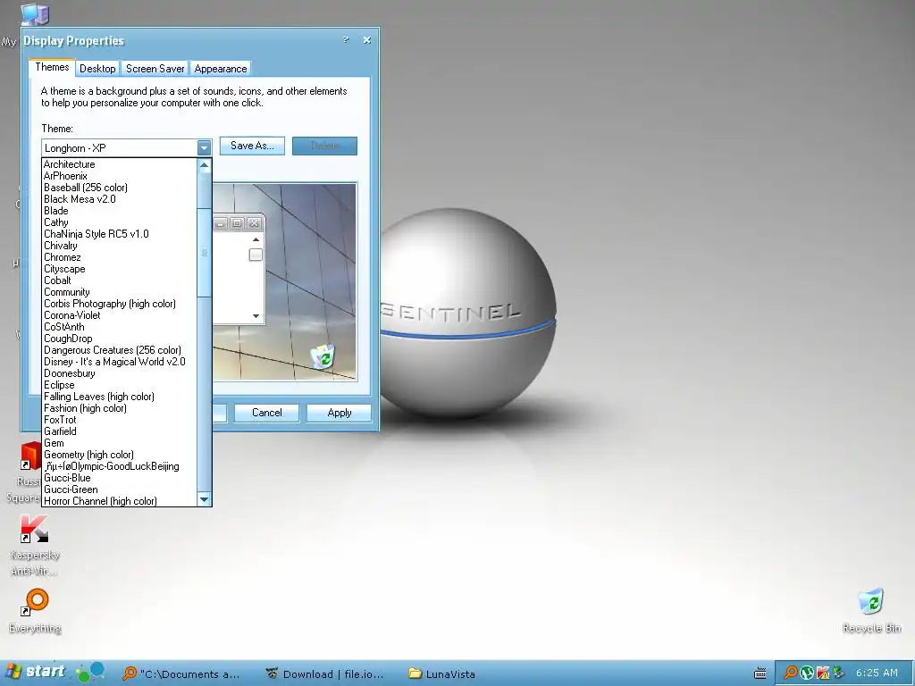
Task: Select the Olympic-GoodLuckBeijing theme
Action: 120,466
